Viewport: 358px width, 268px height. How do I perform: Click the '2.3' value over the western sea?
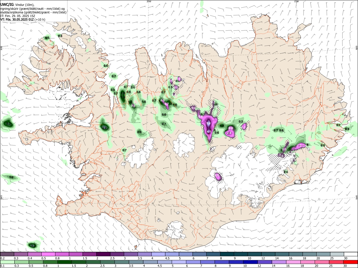click(x=8, y=124)
